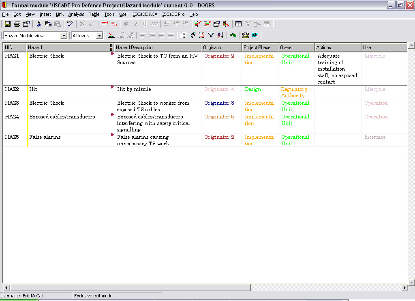
Task: Select 'Originator 5' cell
Action: [x=222, y=123]
